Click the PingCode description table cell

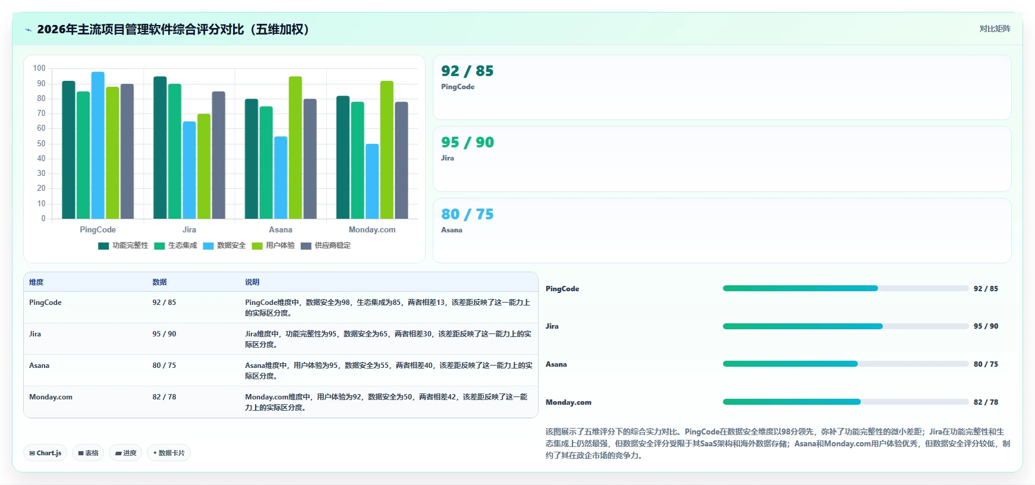tap(388, 308)
